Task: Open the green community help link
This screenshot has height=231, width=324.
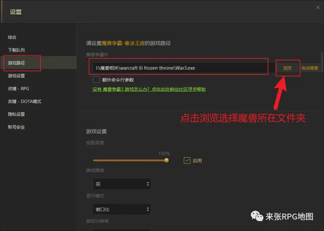Action: (149, 89)
